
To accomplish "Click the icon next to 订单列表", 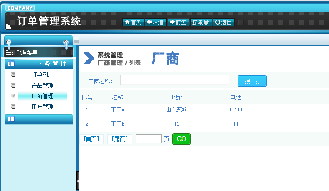I will [13, 75].
